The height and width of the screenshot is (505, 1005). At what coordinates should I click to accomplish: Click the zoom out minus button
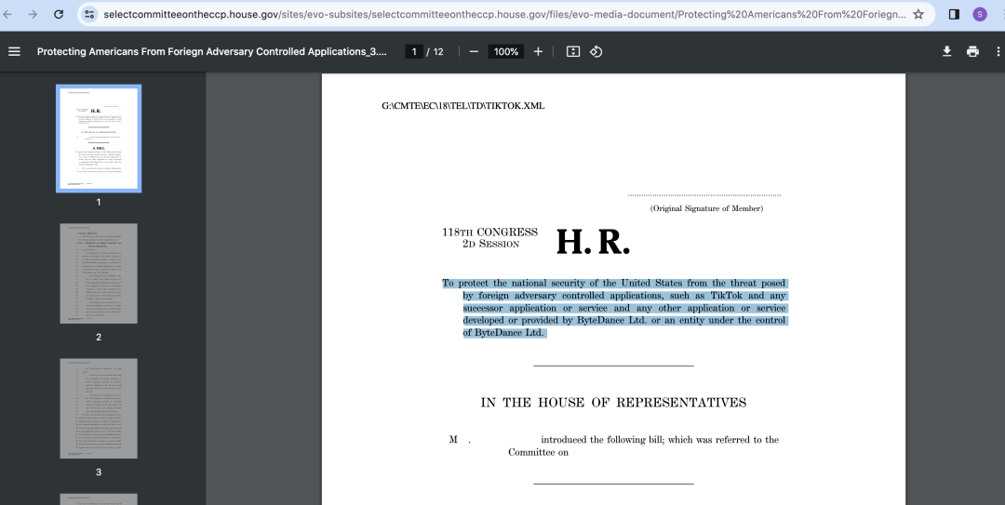(x=474, y=51)
